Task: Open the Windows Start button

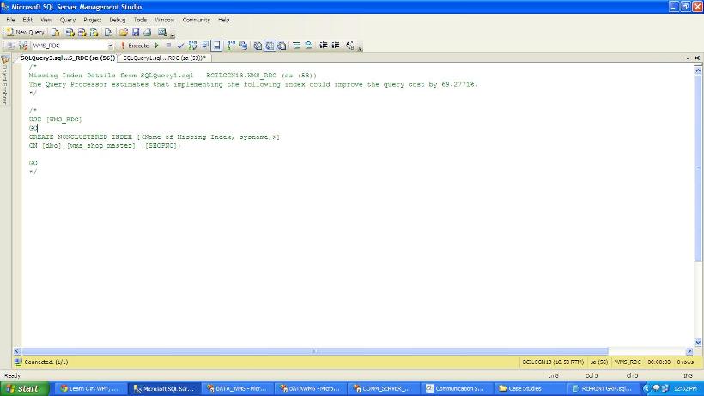Action: click(24, 388)
